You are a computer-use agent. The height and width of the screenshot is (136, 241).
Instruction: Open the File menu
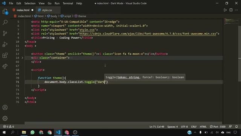(11, 3)
